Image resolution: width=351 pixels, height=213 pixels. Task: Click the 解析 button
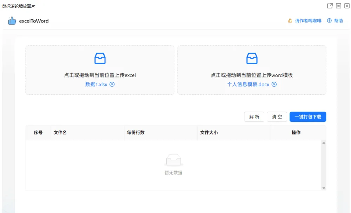coord(254,117)
